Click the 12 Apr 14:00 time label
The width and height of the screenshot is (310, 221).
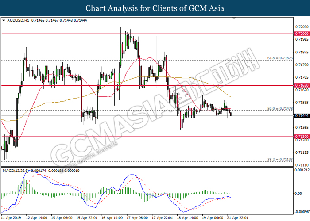click(x=37, y=218)
